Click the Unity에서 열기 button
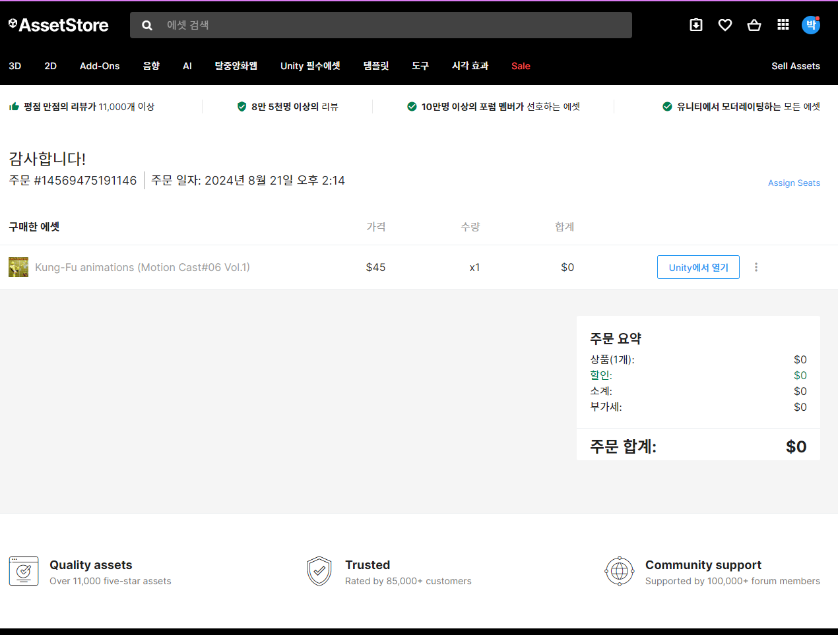Viewport: 838px width, 635px height. click(x=698, y=267)
